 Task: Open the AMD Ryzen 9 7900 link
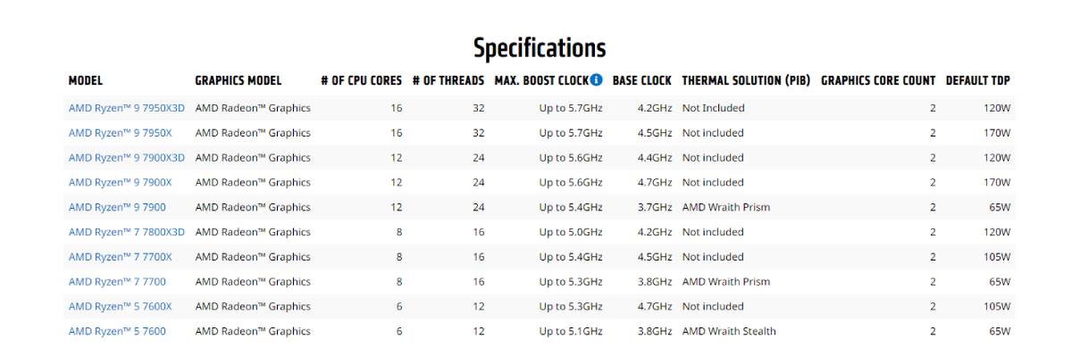(117, 208)
